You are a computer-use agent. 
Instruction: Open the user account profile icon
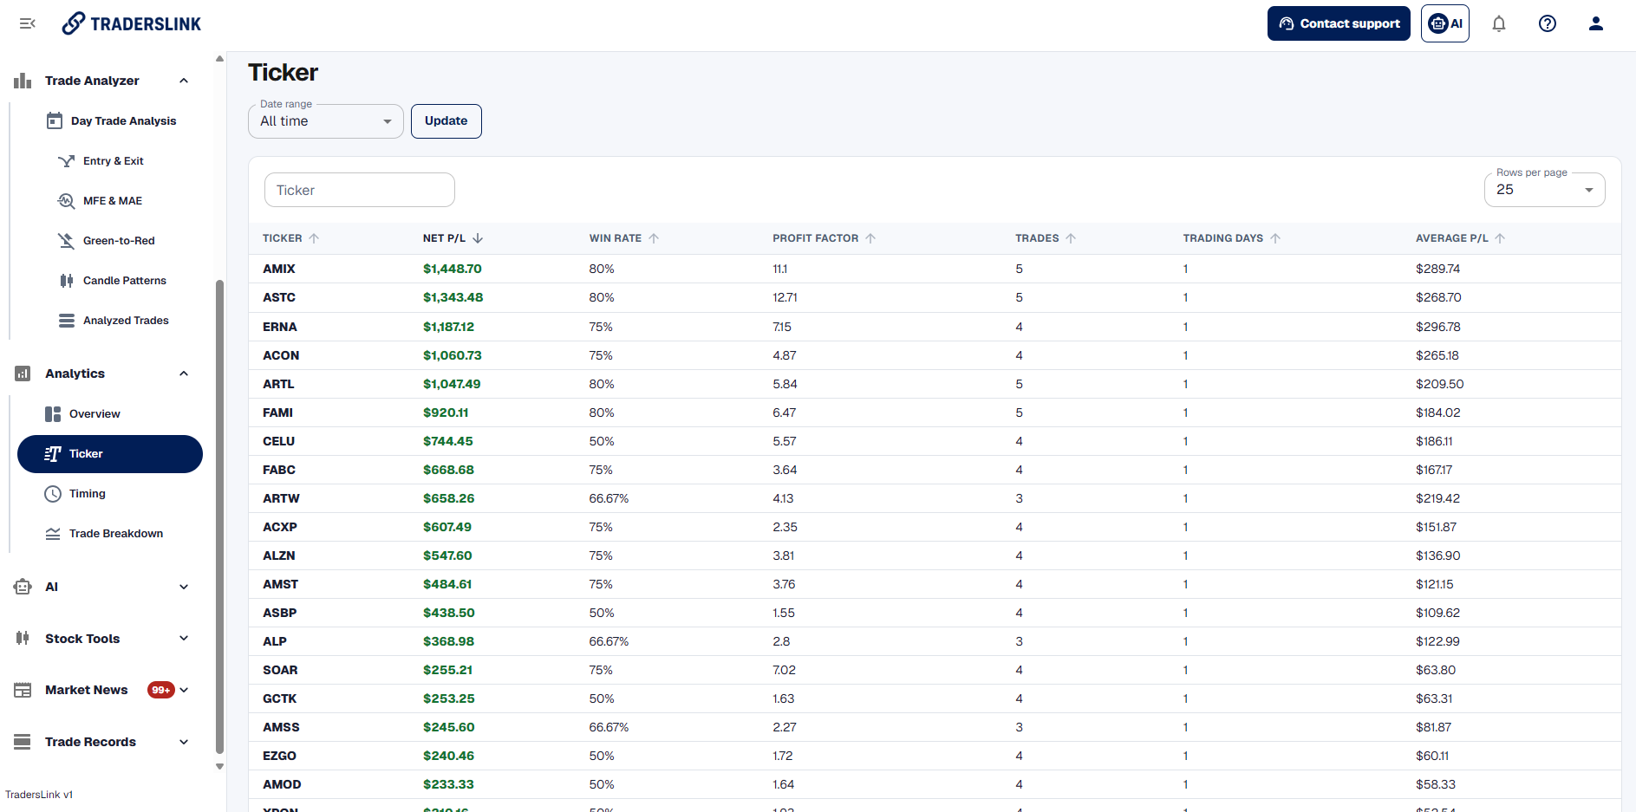click(1595, 23)
